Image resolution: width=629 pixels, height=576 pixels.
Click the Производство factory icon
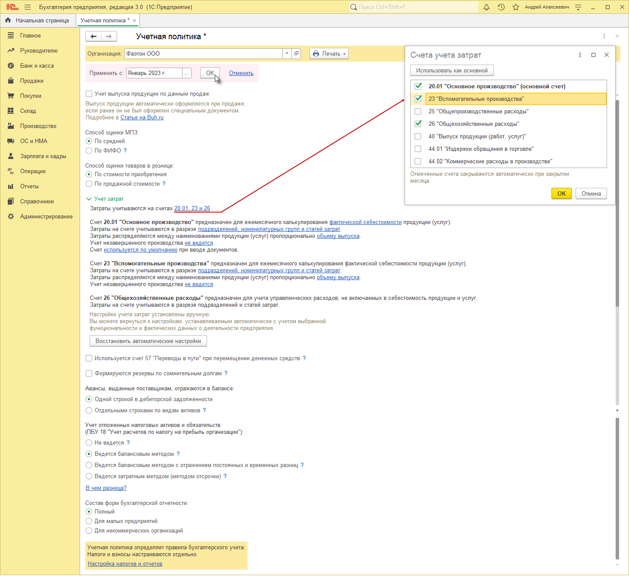pos(11,126)
